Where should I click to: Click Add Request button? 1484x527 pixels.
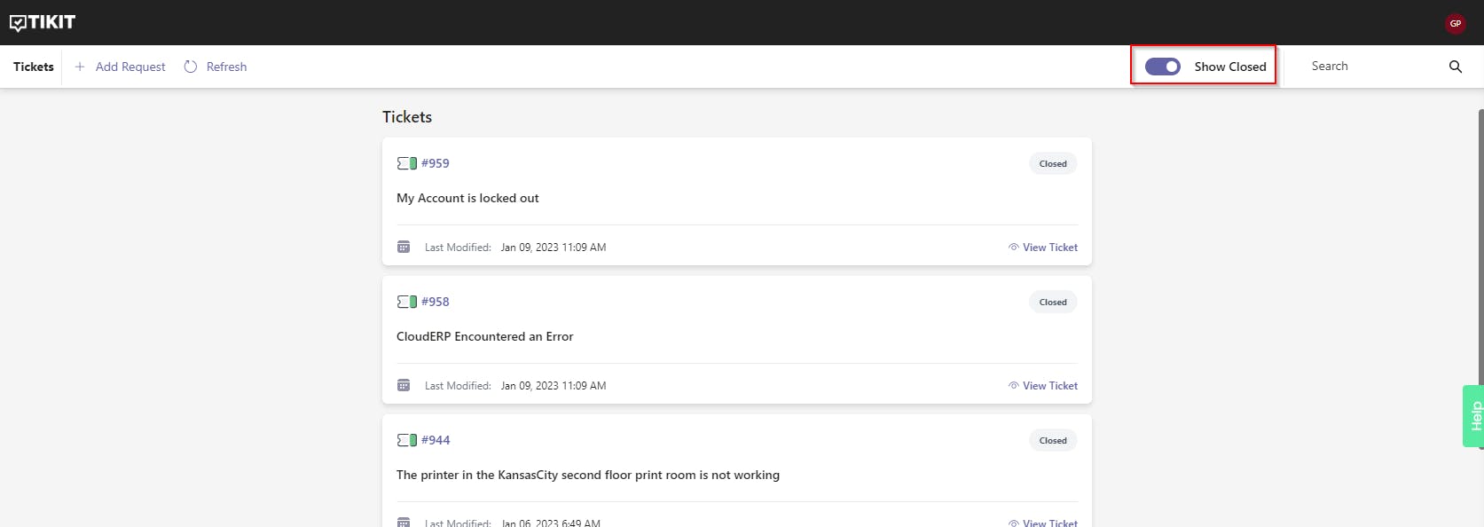coord(120,67)
